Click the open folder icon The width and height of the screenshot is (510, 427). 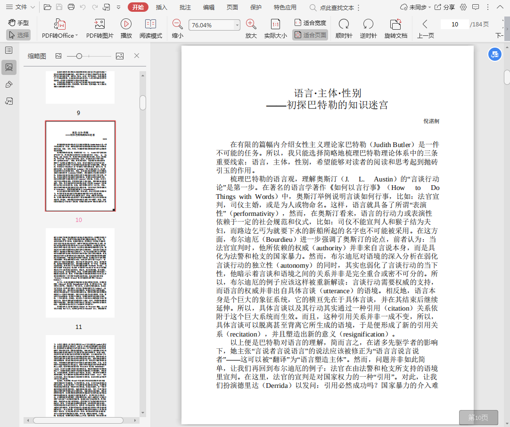point(48,7)
